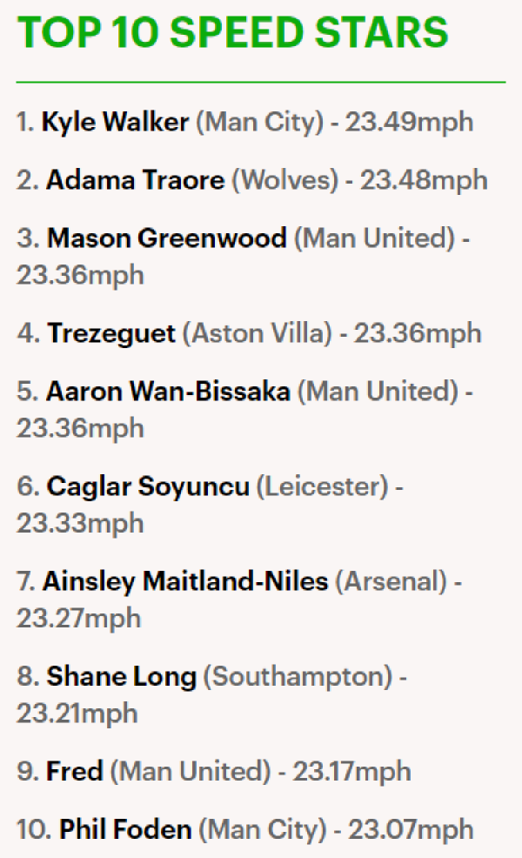Select Ainsley Maitland-Niles in the list
Viewport: 522px width, 858px height.
[185, 580]
